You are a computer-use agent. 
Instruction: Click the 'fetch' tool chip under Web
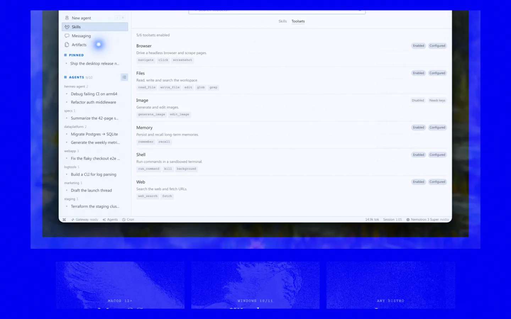[167, 196]
